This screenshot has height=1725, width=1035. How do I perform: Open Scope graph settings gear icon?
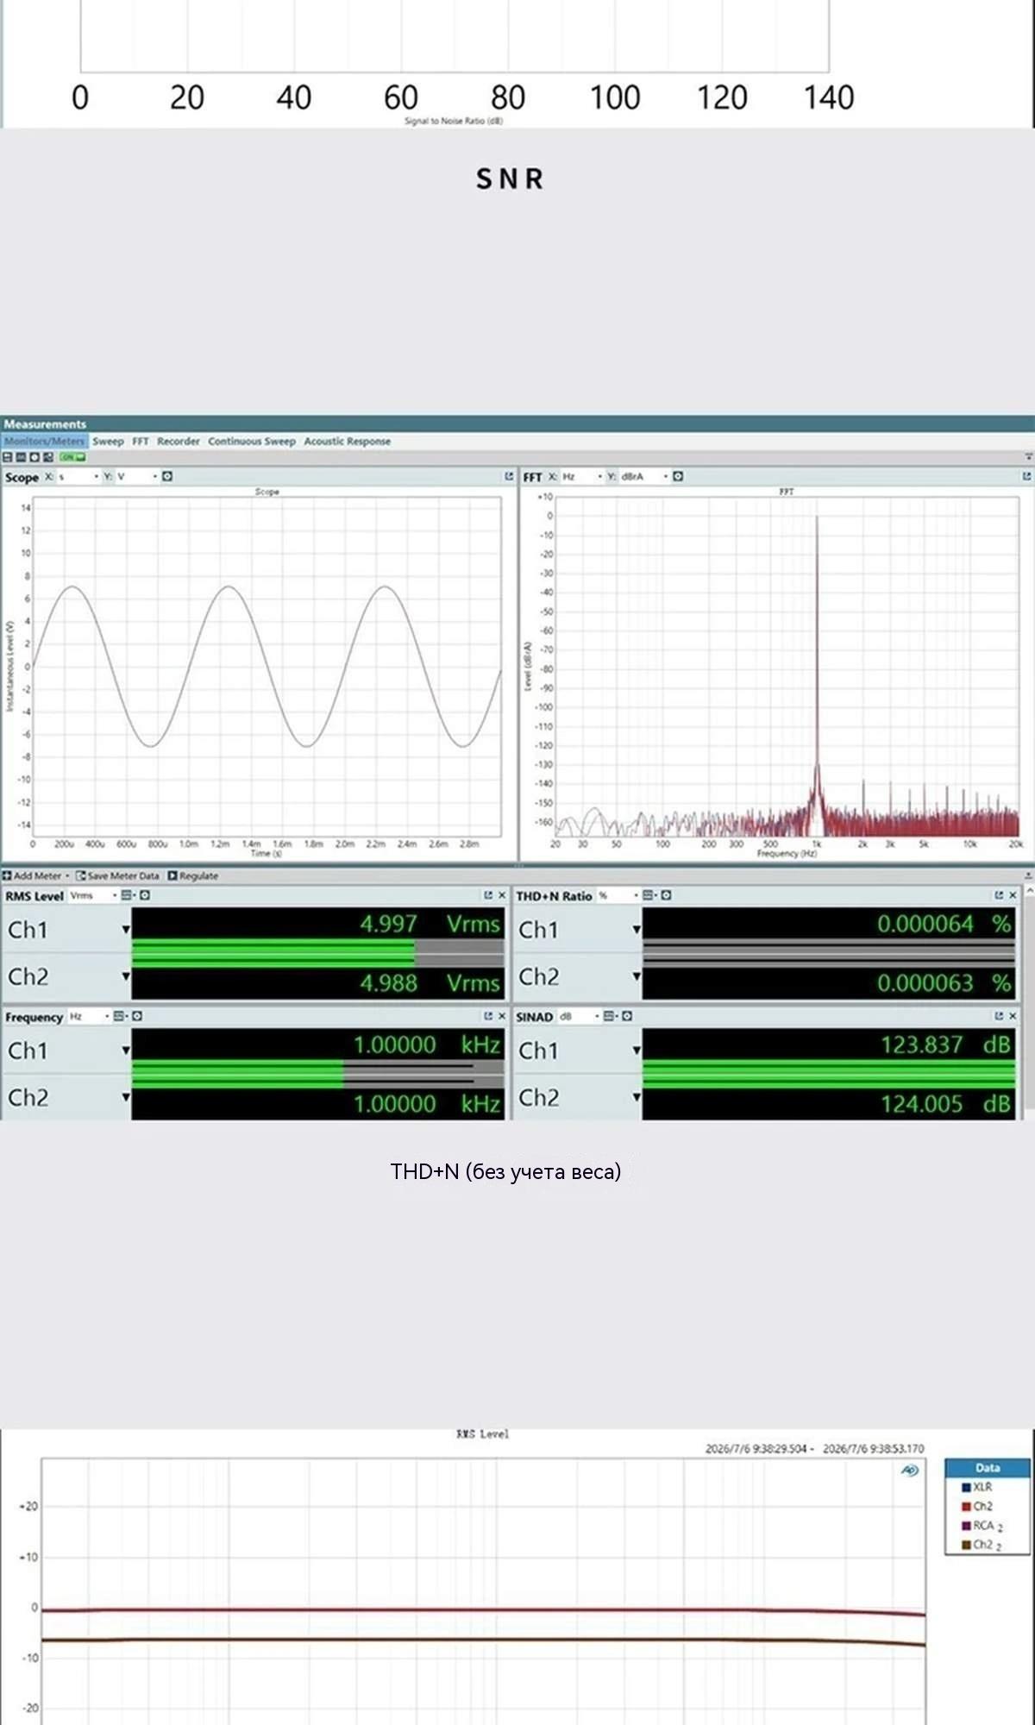[x=167, y=476]
